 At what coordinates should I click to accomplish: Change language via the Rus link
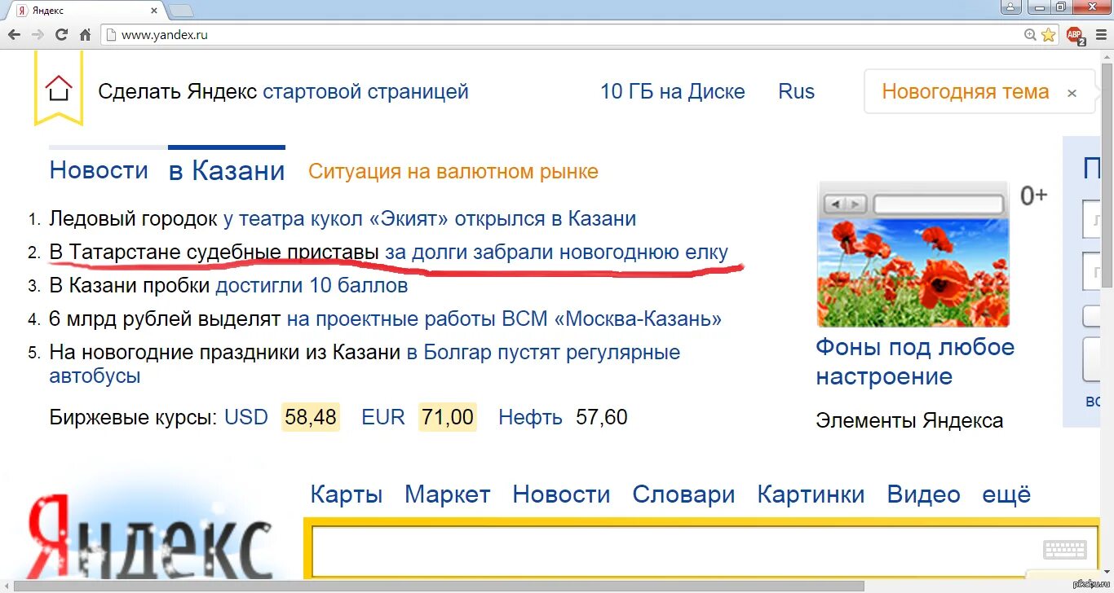coord(797,91)
